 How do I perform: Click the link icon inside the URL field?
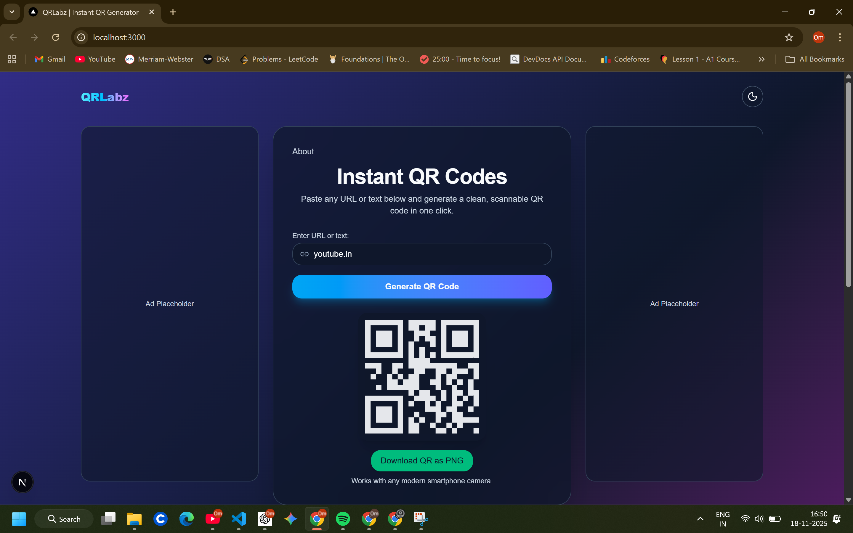[304, 254]
